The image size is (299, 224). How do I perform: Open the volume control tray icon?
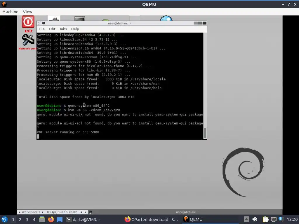[255, 219]
